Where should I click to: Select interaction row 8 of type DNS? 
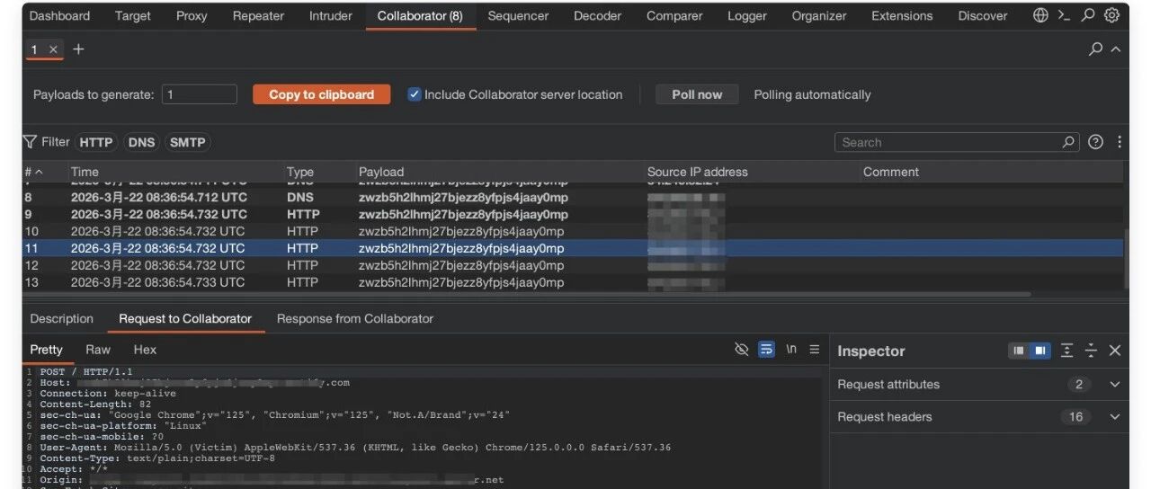pyautogui.click(x=573, y=197)
